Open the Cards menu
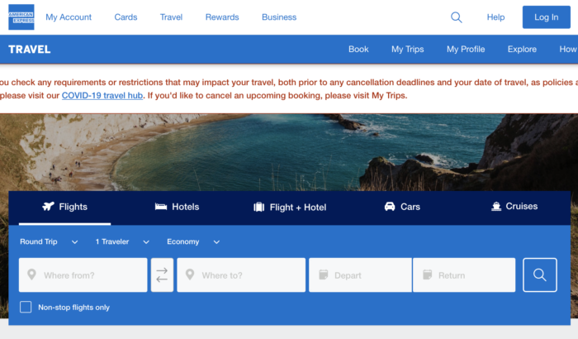Image resolution: width=578 pixels, height=339 pixels. tap(126, 17)
